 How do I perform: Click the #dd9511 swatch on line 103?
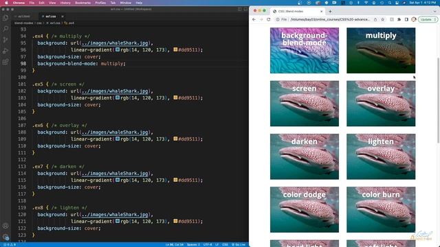coord(175,97)
